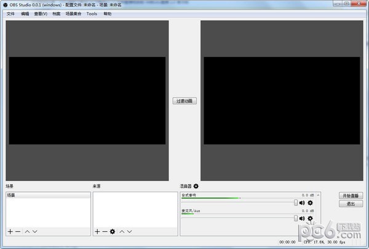Open 台式音响 audio settings gear
Screen dimensions: 369x249
click(311, 203)
